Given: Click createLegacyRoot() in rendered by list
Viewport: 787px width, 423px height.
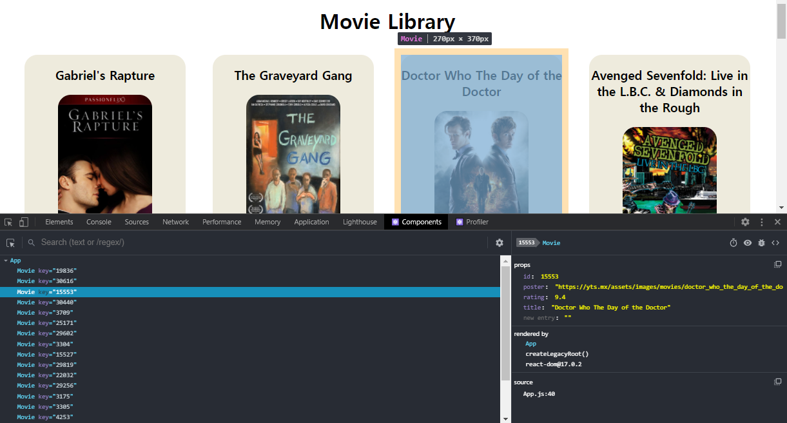Looking at the screenshot, I should point(557,354).
